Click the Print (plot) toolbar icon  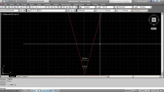[x=9, y=7]
